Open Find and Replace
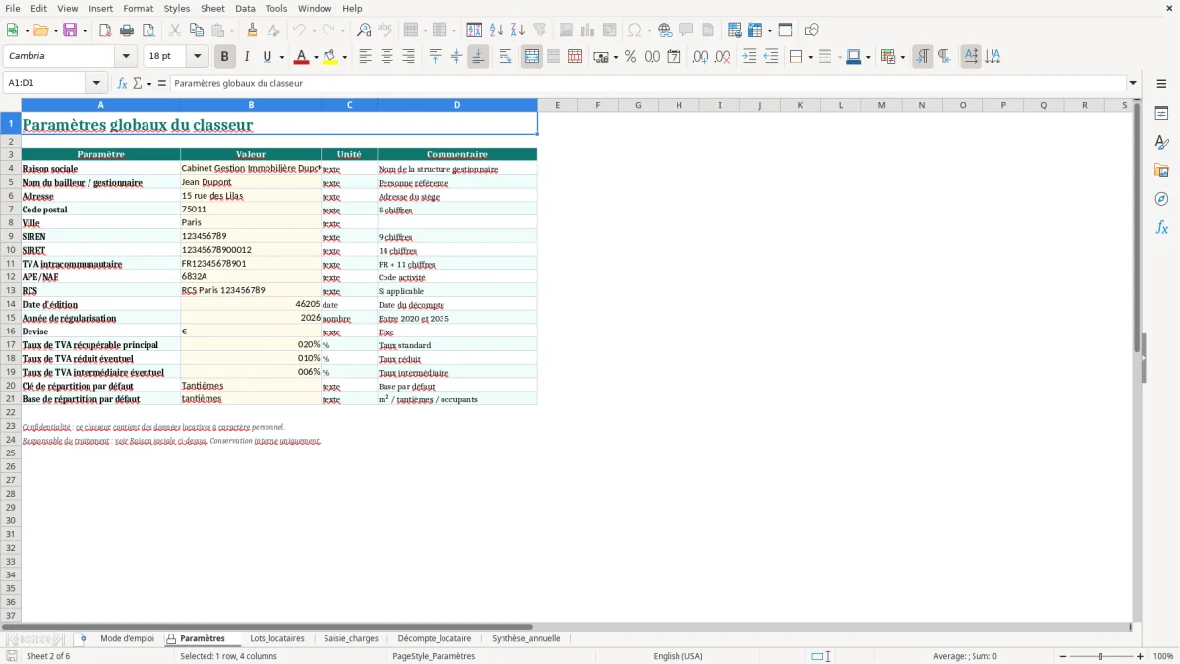This screenshot has height=664, width=1180. coord(364,30)
